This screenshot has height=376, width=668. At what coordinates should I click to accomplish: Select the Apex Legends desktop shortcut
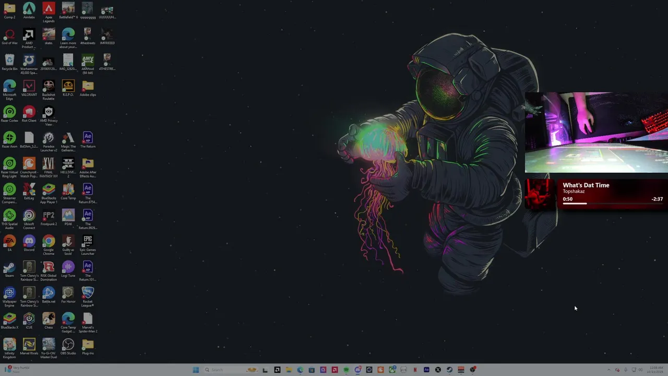click(x=49, y=13)
